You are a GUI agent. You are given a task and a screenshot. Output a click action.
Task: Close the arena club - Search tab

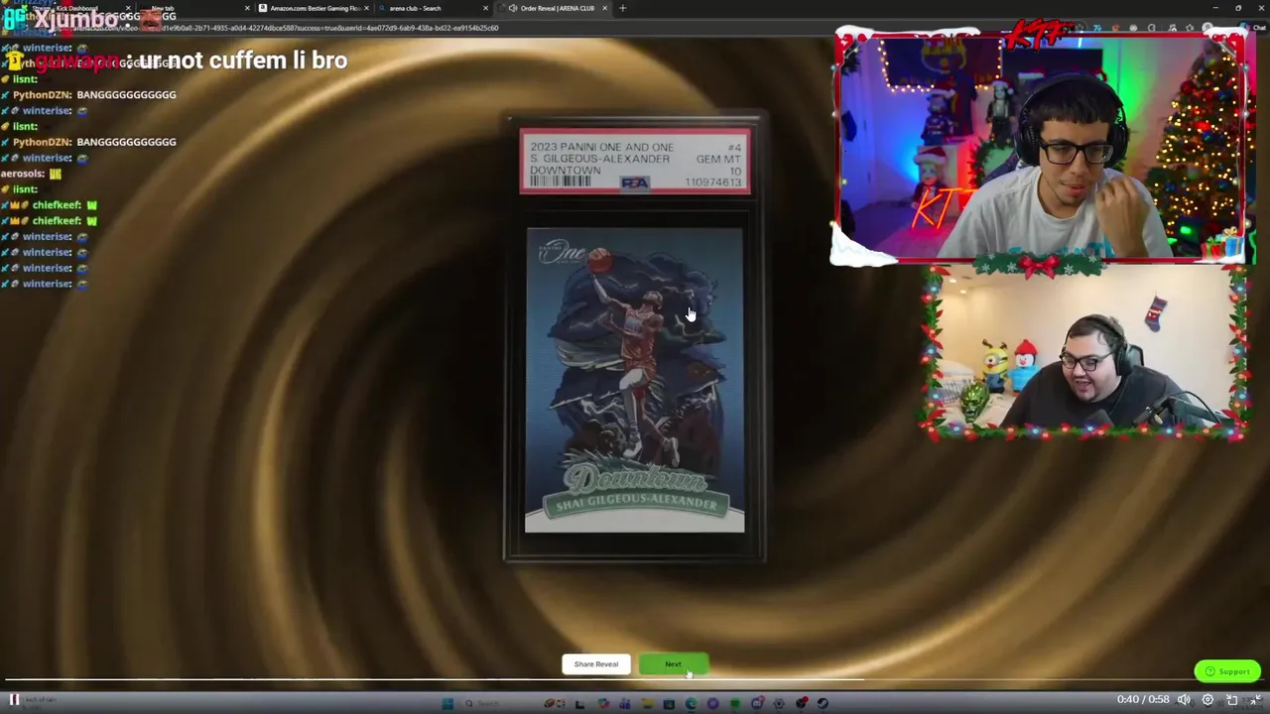[485, 8]
